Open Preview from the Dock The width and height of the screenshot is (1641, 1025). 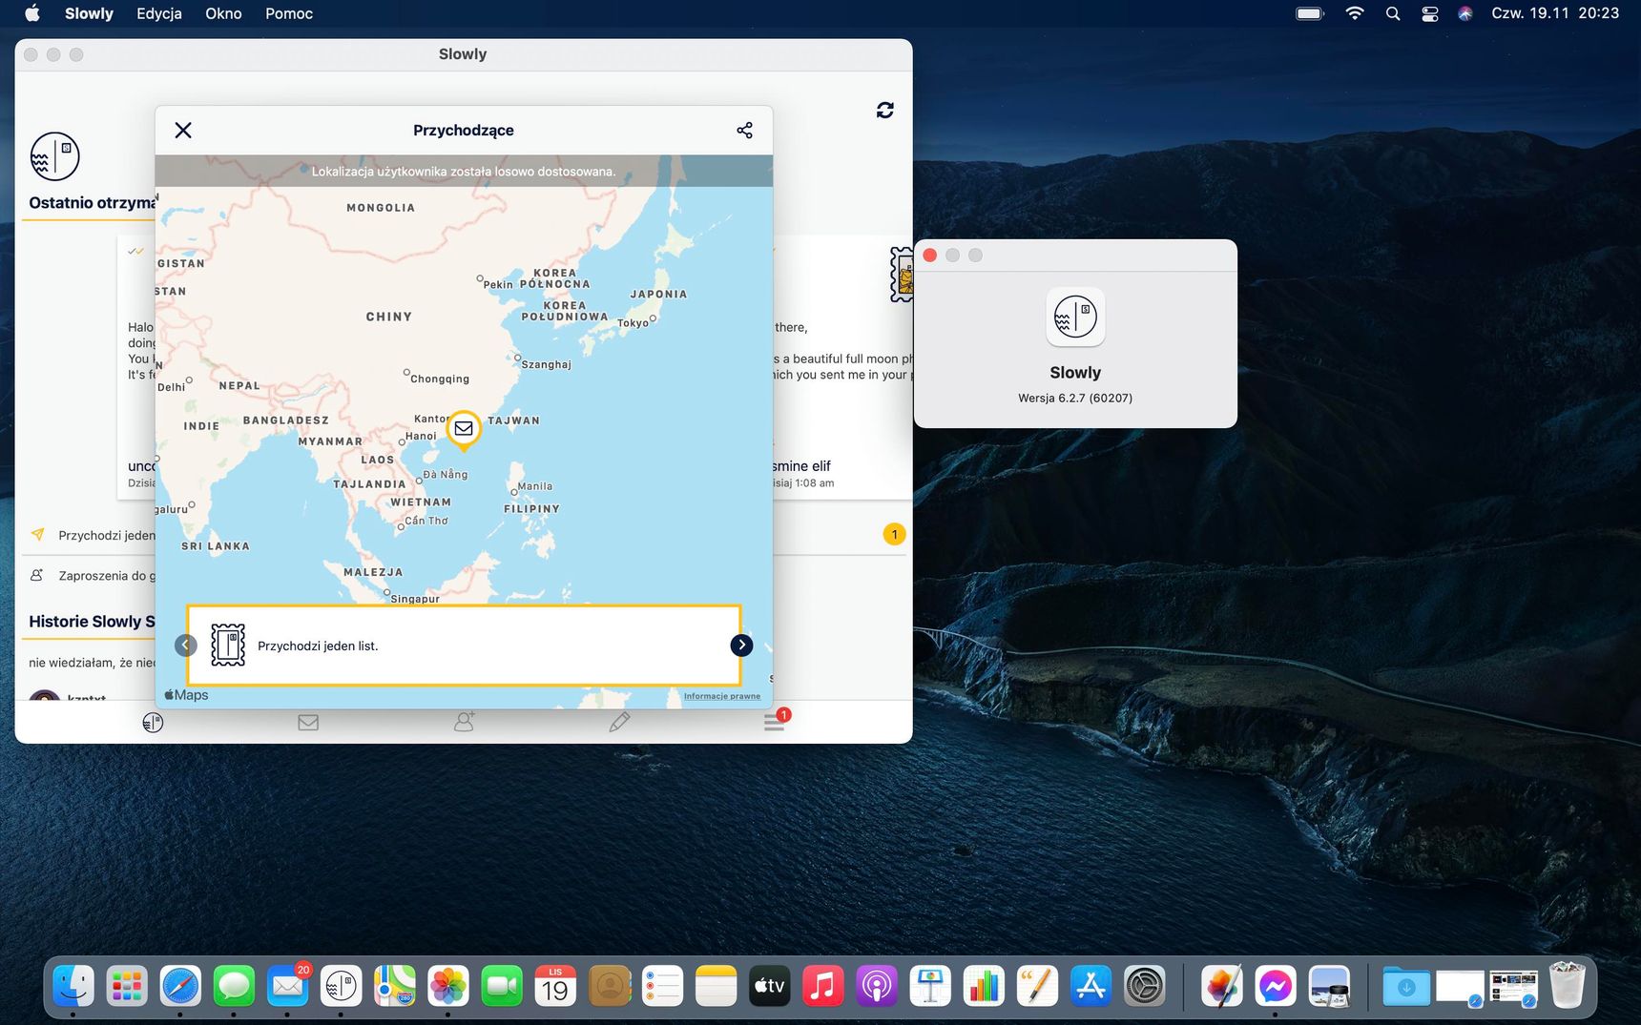[x=1329, y=986]
